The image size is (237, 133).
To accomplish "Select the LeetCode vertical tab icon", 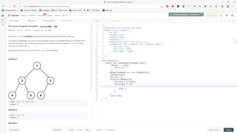I will [x=3, y=20].
